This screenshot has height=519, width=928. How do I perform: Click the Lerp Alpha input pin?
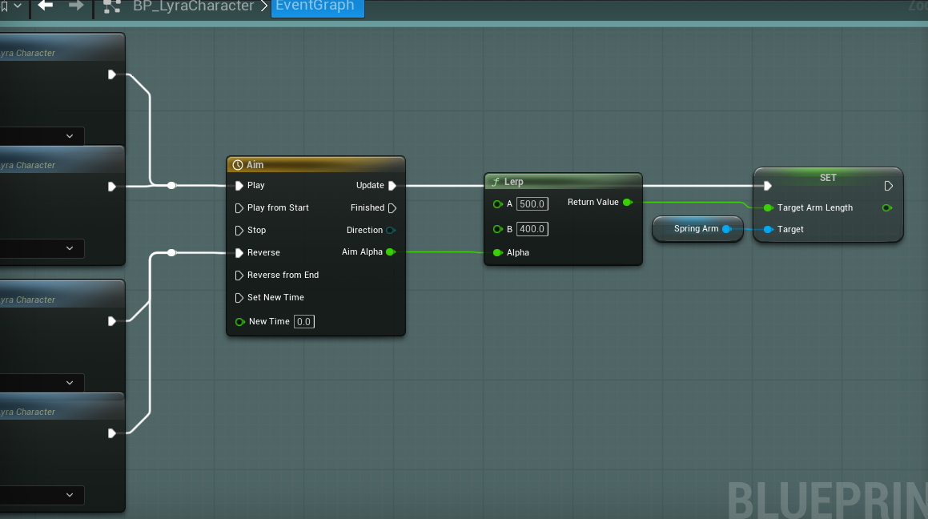click(498, 253)
